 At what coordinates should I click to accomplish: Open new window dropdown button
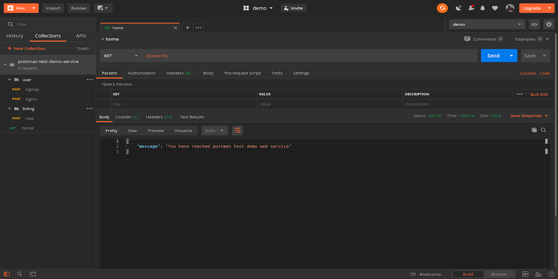pos(103,8)
